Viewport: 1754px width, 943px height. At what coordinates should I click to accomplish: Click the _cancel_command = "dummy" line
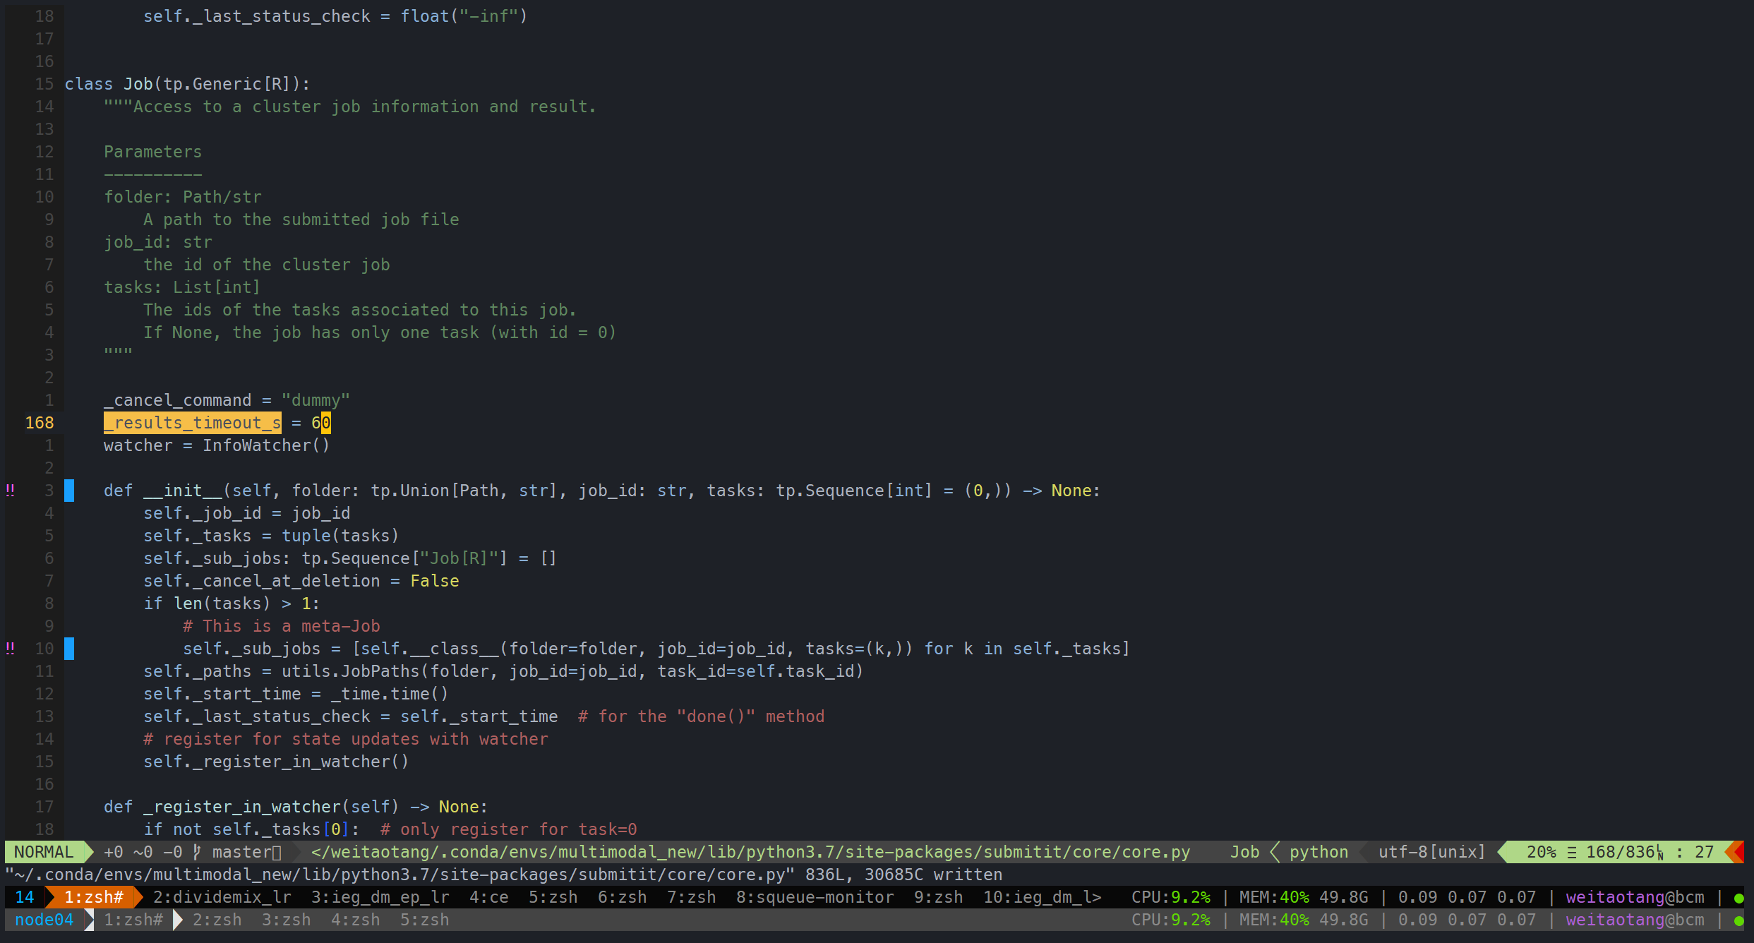click(x=227, y=400)
